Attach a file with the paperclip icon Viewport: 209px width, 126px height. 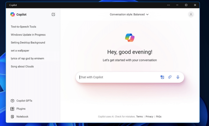(x=170, y=77)
